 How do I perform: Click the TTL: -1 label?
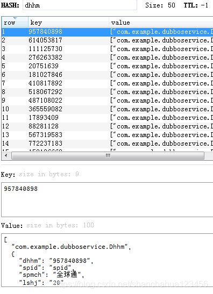(x=196, y=5)
